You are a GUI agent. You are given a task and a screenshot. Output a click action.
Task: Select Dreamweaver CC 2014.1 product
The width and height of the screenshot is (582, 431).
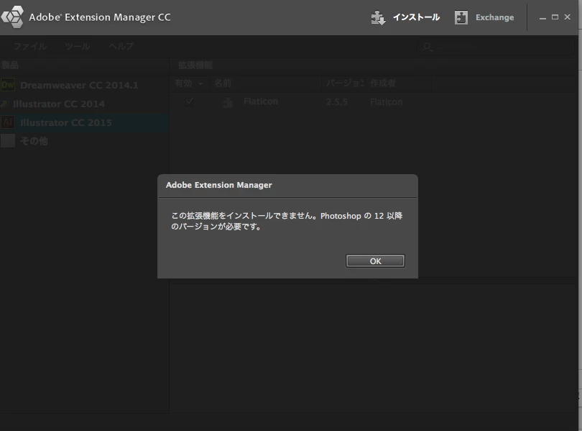pos(85,85)
